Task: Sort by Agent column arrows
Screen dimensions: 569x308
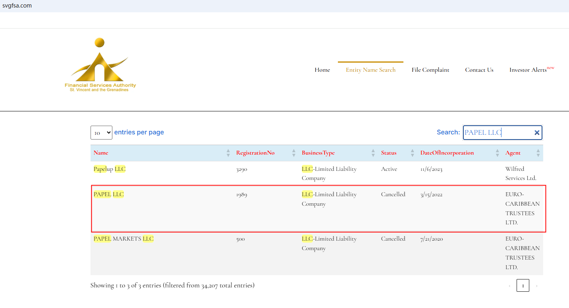Action: point(538,153)
